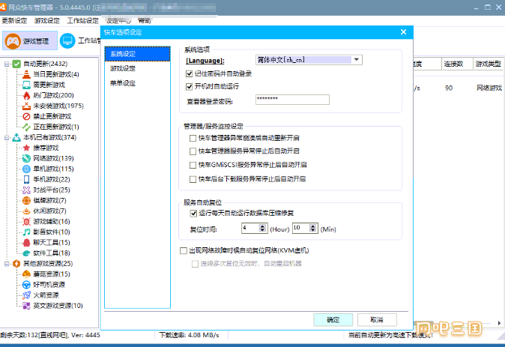Close the 快车选项设定 dialog
Screen dimensions: 505x347
[x=403, y=32]
